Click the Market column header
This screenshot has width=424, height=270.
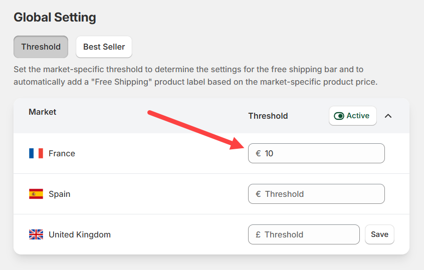pyautogui.click(x=43, y=112)
